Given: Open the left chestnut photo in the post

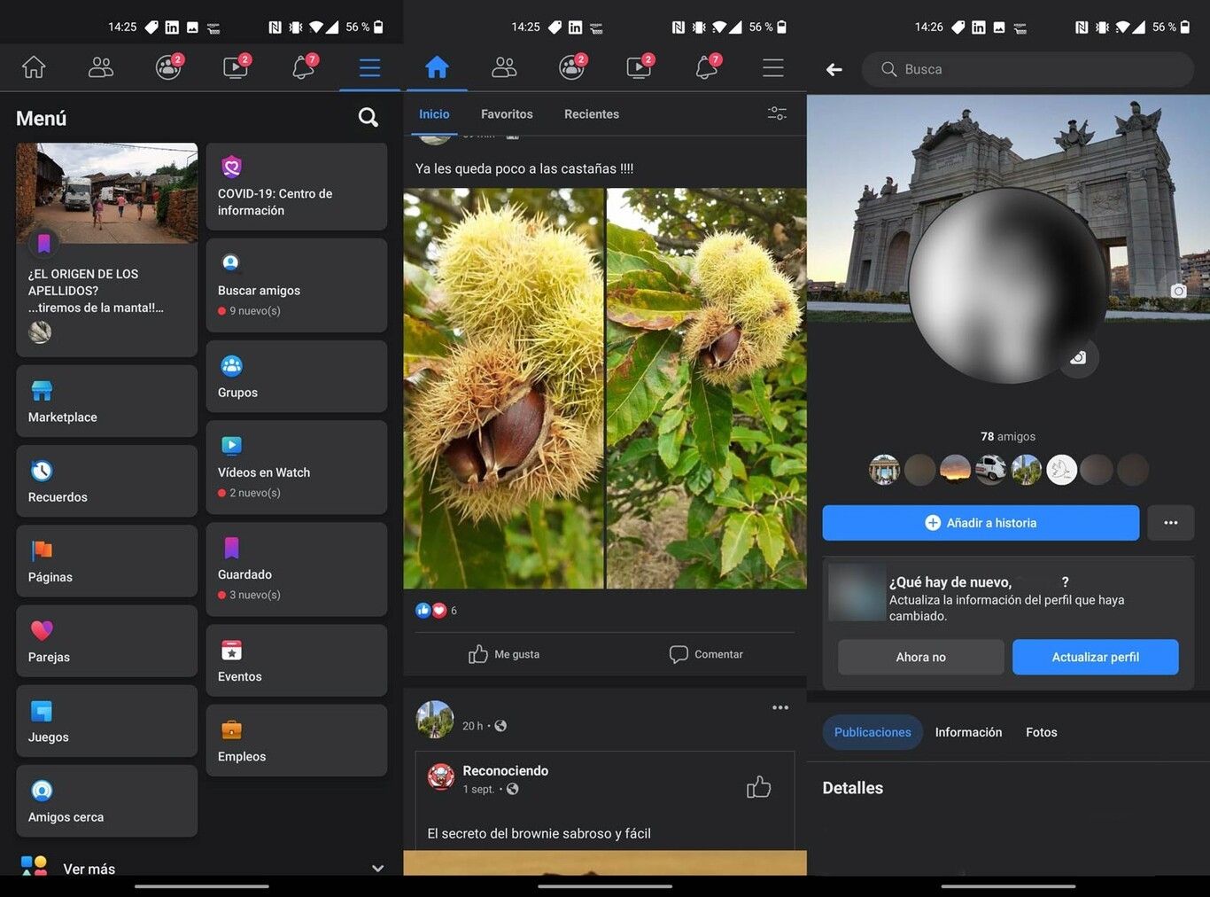Looking at the screenshot, I should tap(503, 388).
